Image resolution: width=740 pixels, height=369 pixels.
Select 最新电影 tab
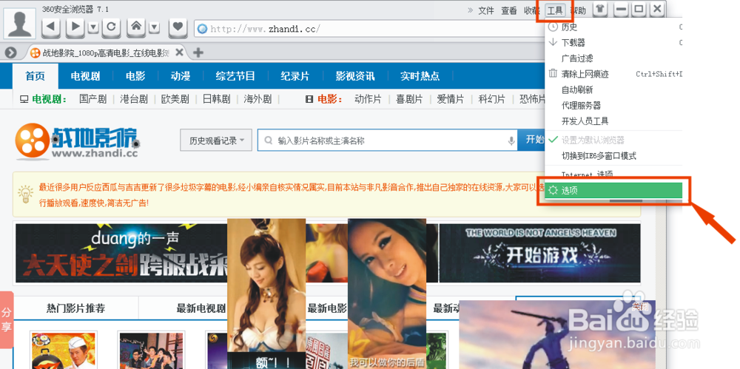[x=327, y=308]
